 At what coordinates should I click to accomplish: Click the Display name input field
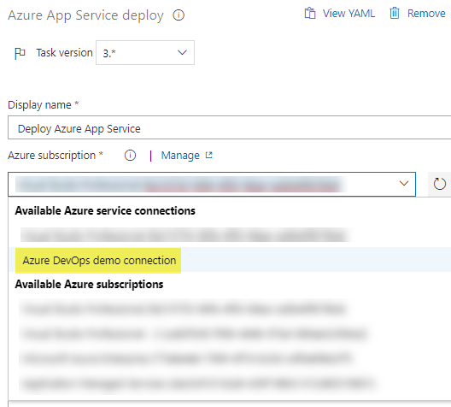point(229,127)
